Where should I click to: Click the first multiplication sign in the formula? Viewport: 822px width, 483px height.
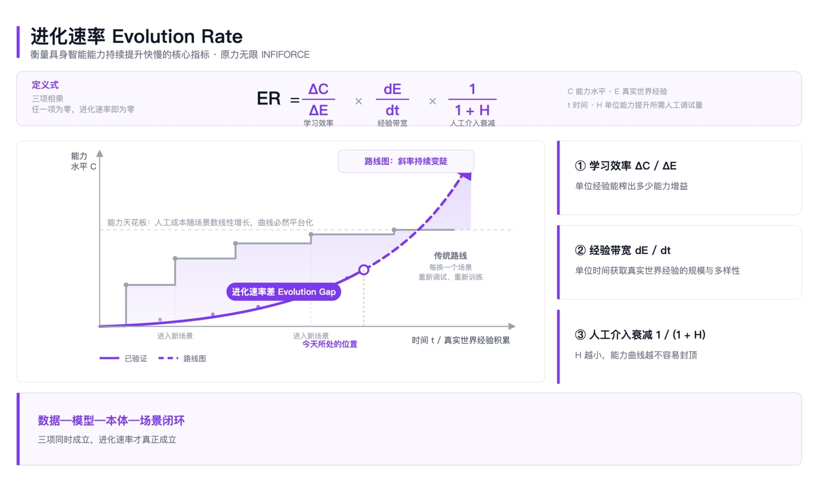click(x=358, y=101)
